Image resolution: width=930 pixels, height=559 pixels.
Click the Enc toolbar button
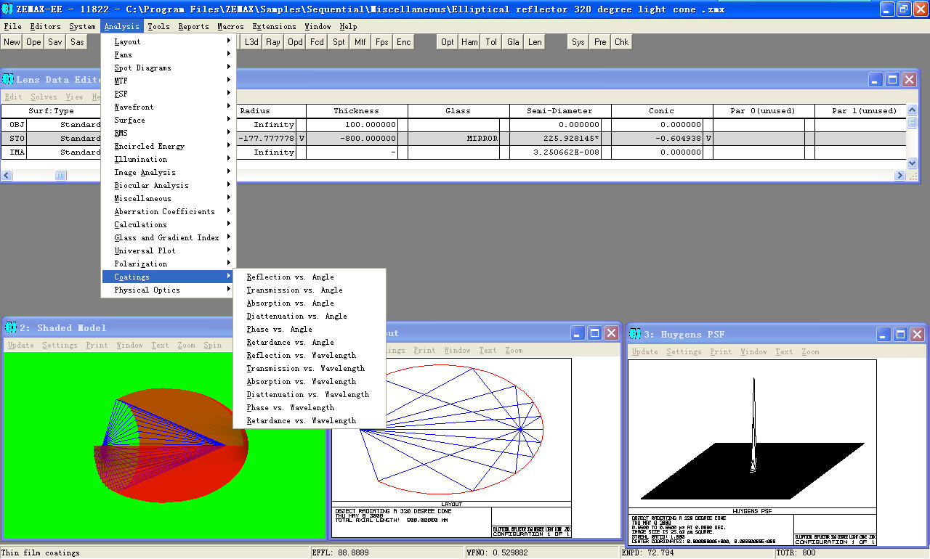404,42
